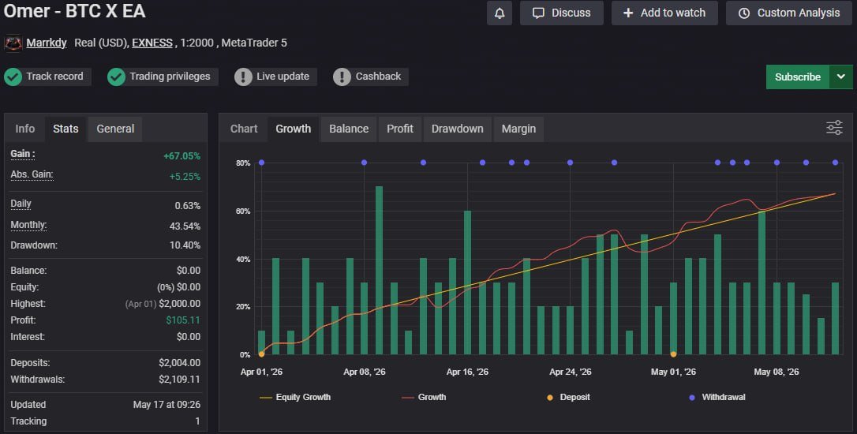Open the chart settings sliders icon
Image resolution: width=857 pixels, height=434 pixels.
pos(834,128)
